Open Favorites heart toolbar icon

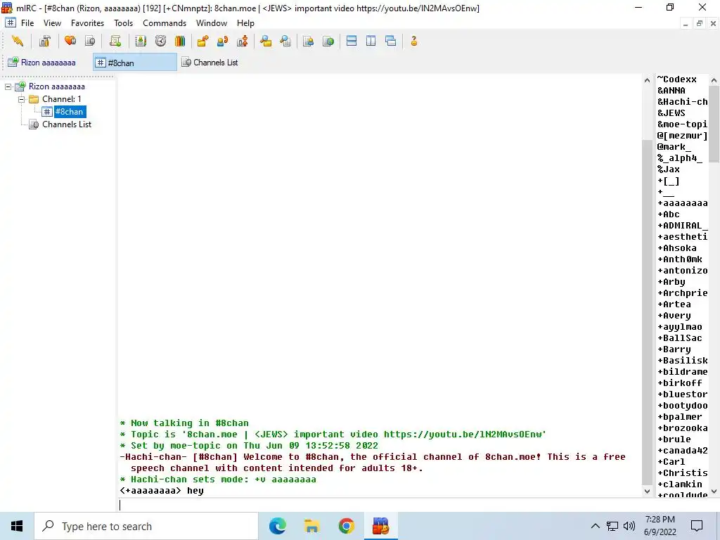click(70, 41)
